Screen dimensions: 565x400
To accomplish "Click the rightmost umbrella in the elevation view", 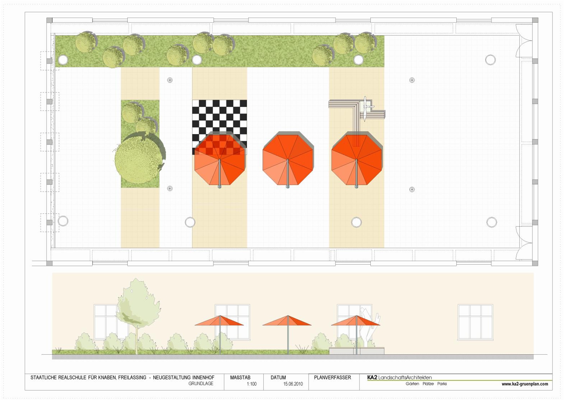I will click(x=356, y=321).
